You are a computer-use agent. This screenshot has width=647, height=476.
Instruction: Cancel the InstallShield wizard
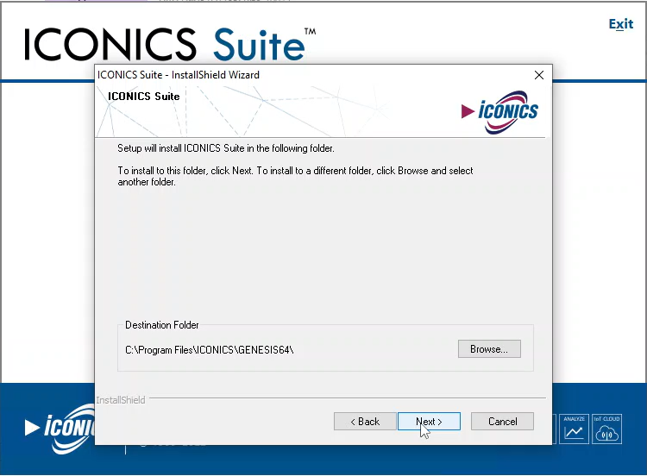502,421
